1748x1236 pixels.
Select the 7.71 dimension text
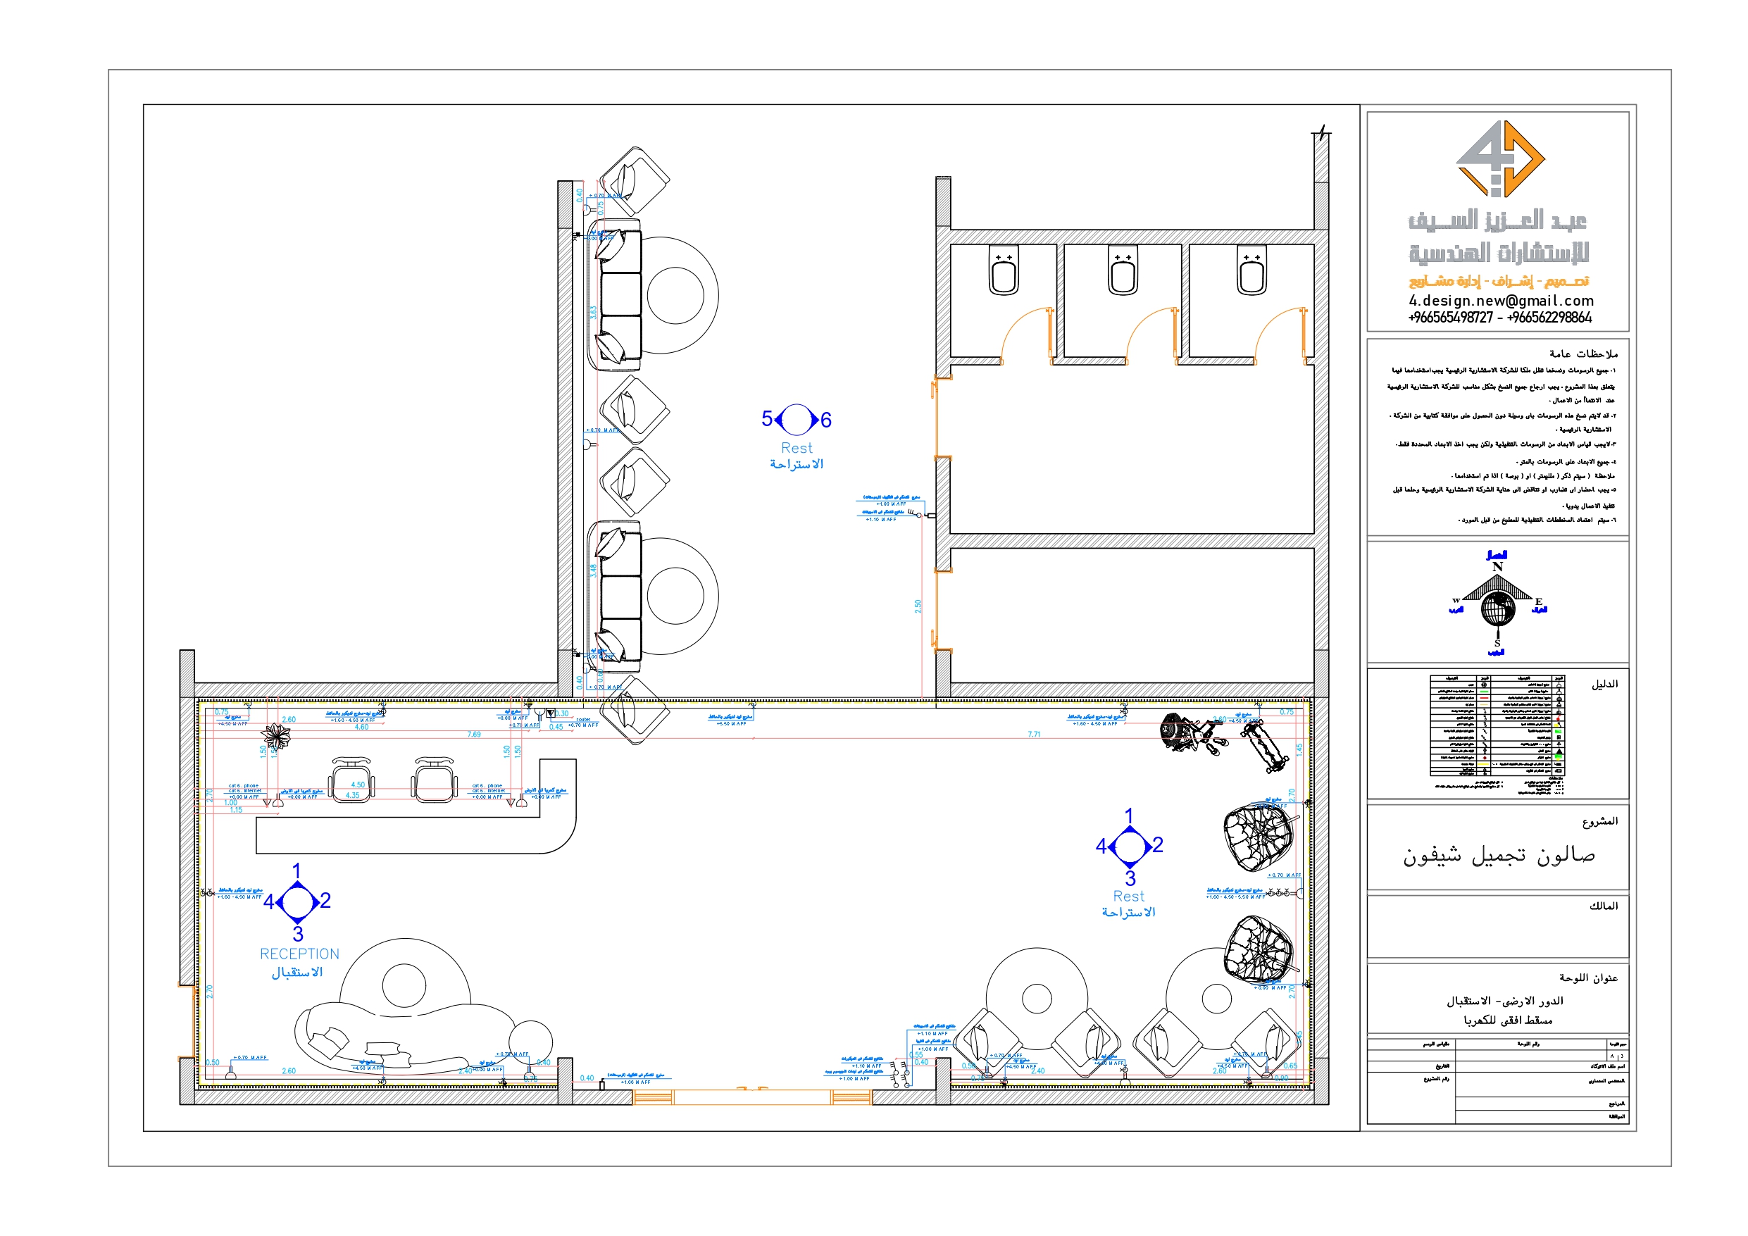point(1034,735)
